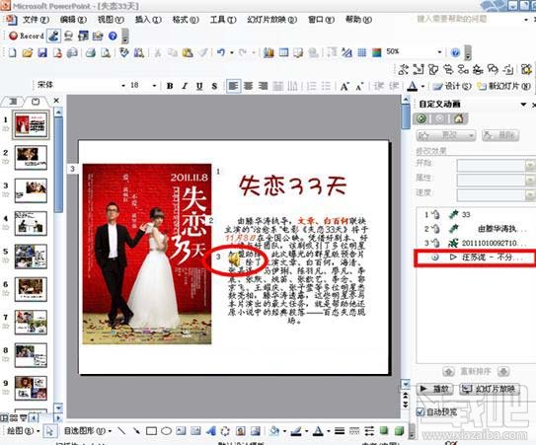536x445 pixels.
Task: Open the undo history dropdown arrow
Action: coord(231,52)
